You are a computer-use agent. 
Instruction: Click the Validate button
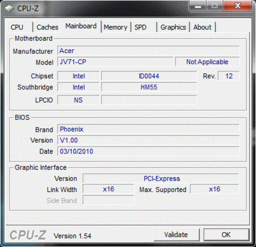coord(177,235)
